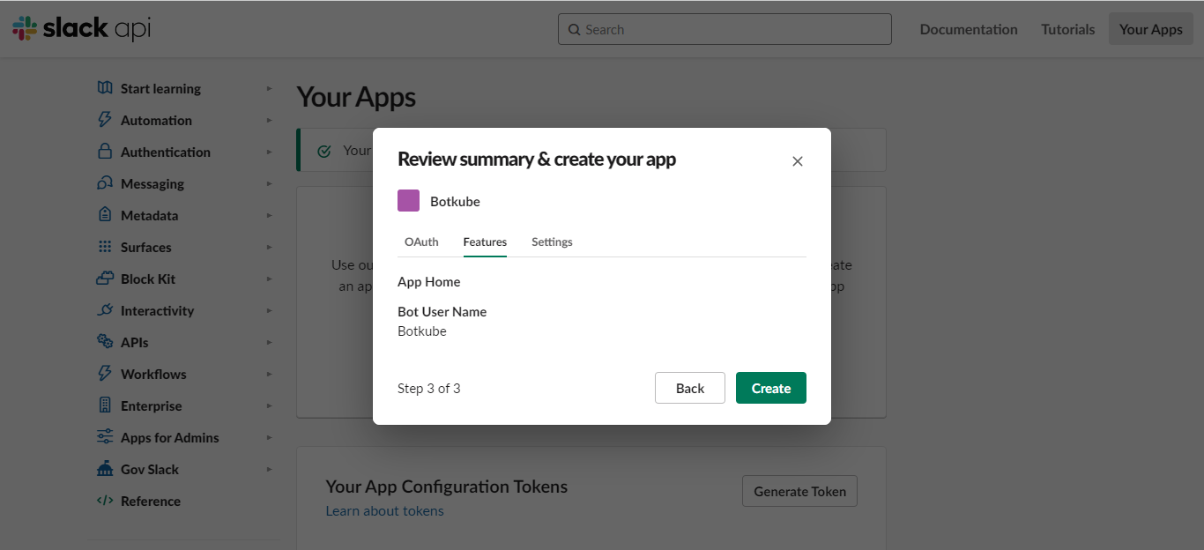
Task: Open Documentation in top navigation
Action: (x=969, y=29)
